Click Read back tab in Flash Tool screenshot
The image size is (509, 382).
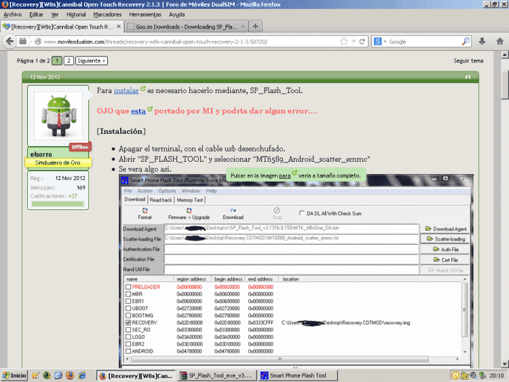161,200
